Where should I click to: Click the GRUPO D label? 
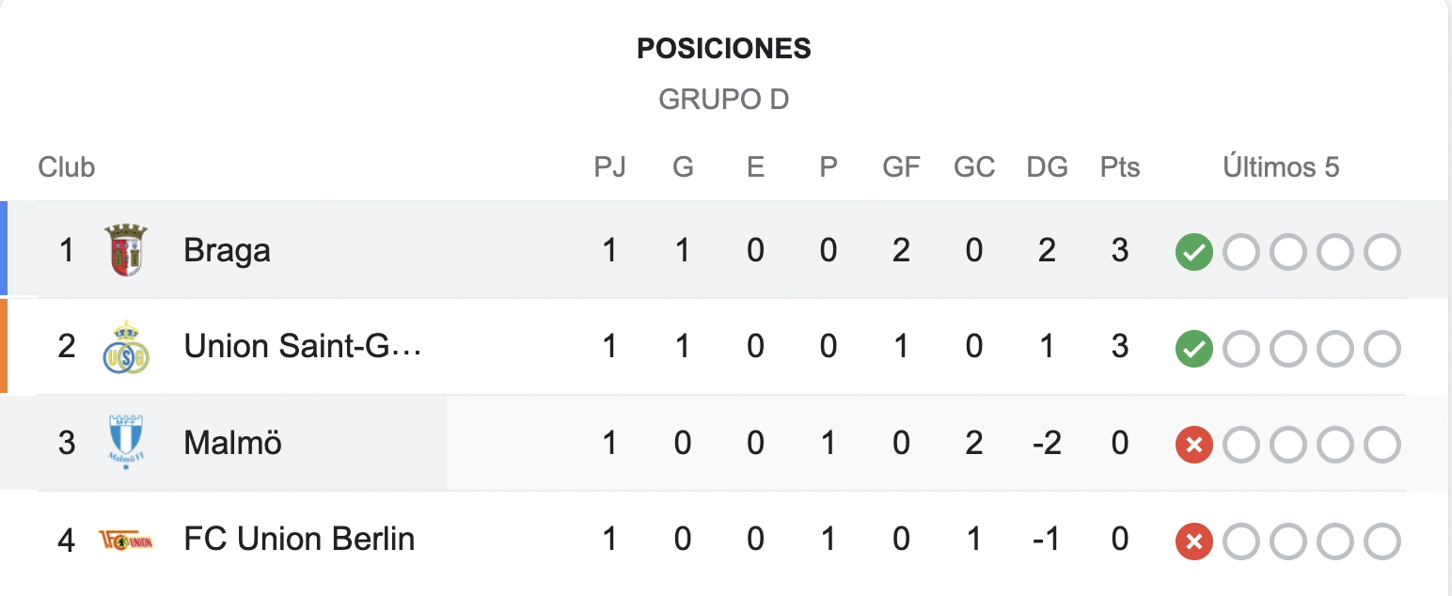tap(724, 99)
